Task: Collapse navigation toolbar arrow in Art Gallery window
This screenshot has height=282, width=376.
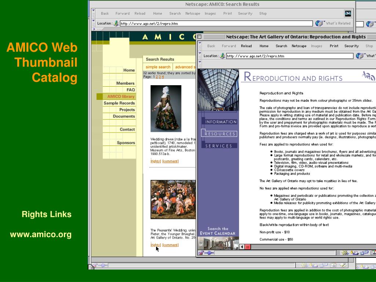Action: coord(200,43)
